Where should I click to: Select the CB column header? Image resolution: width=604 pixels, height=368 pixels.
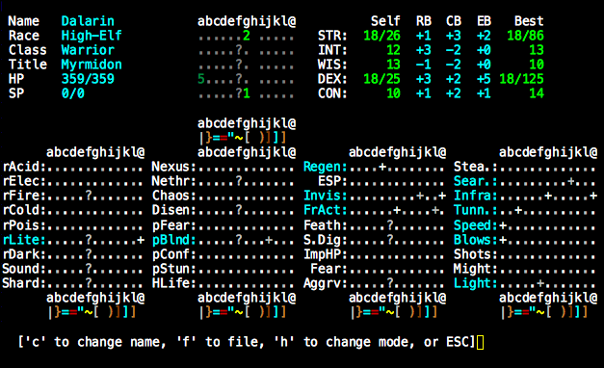(x=454, y=21)
